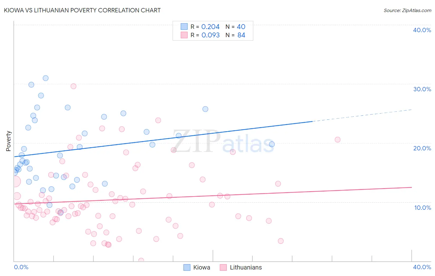Click the 40.0% y-axis tick label
The image size is (435, 276).
click(x=422, y=30)
